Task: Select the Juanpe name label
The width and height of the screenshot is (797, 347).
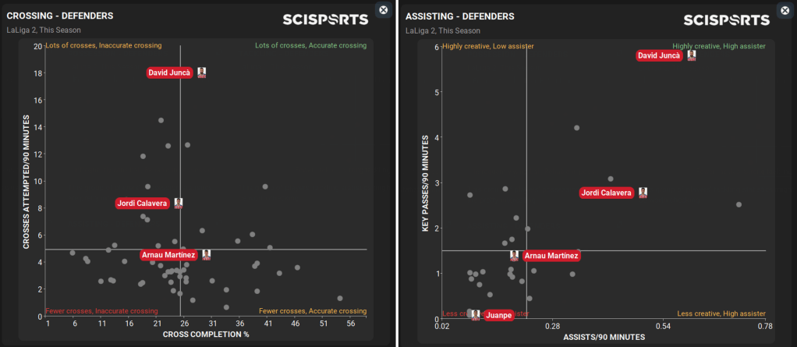Action: (x=499, y=316)
